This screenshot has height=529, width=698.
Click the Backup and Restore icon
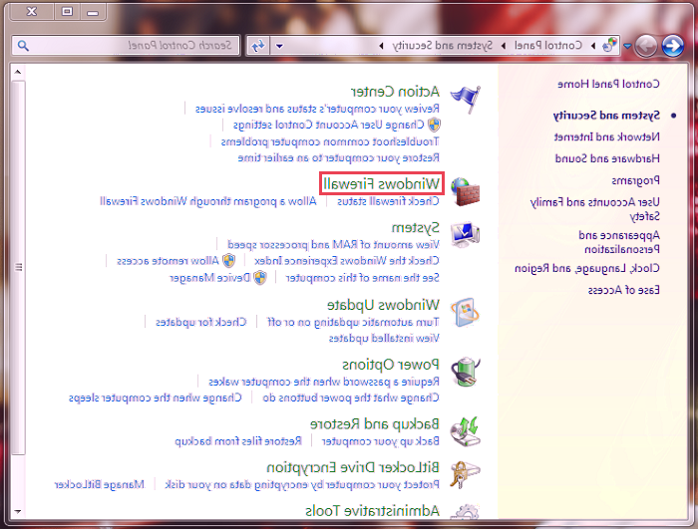click(465, 430)
